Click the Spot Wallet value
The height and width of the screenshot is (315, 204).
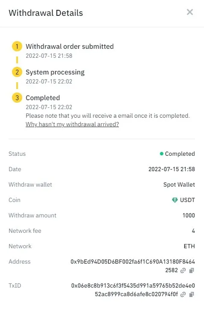[179, 184]
